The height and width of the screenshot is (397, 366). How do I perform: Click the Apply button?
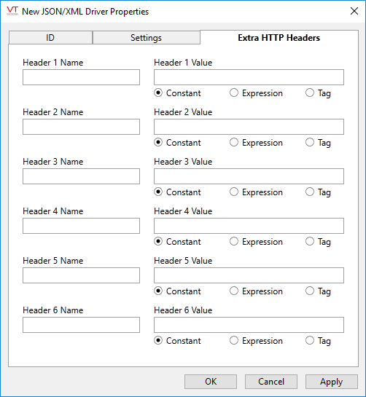coord(332,382)
